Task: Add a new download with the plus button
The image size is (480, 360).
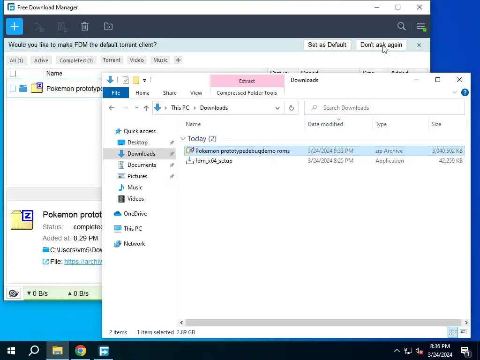Action: (x=15, y=26)
